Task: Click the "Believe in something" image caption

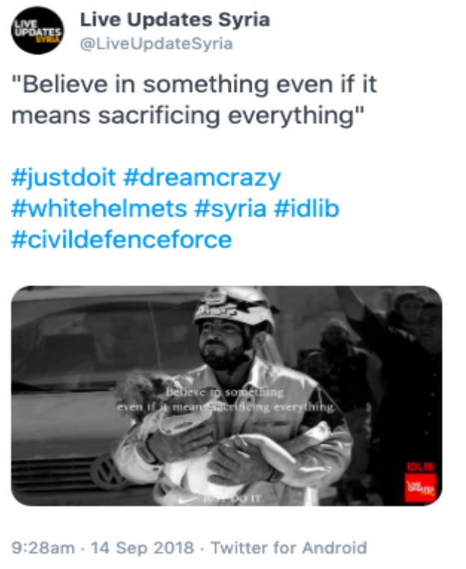Action: (225, 399)
